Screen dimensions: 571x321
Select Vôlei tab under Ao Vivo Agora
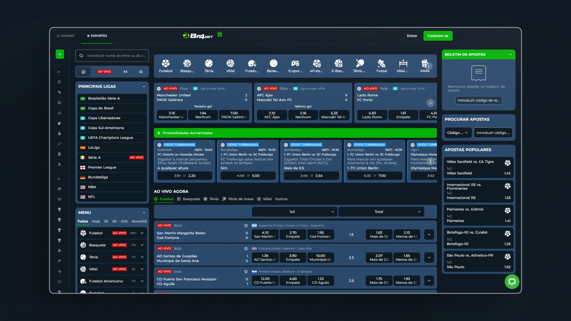point(264,199)
